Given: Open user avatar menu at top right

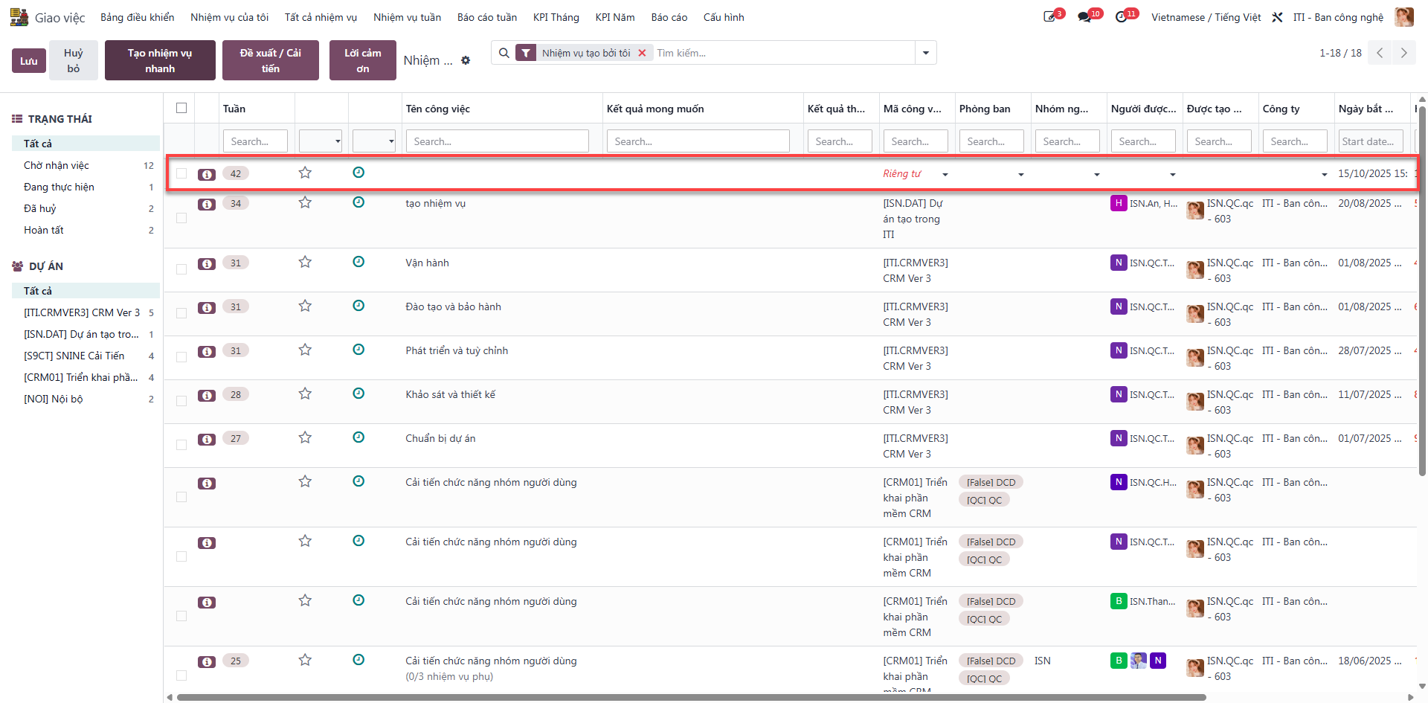Looking at the screenshot, I should pyautogui.click(x=1404, y=17).
